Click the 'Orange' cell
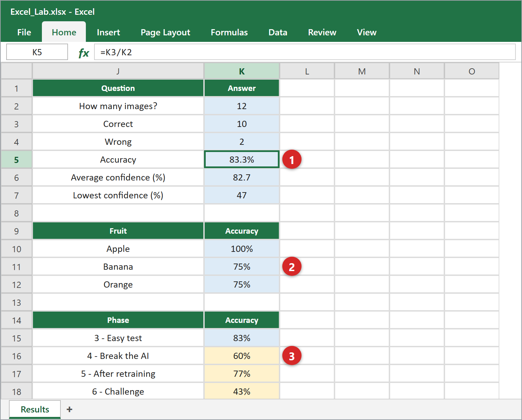The image size is (522, 420). tap(118, 284)
